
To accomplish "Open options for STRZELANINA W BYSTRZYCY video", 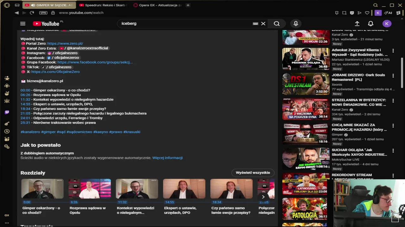I will pos(393,101).
